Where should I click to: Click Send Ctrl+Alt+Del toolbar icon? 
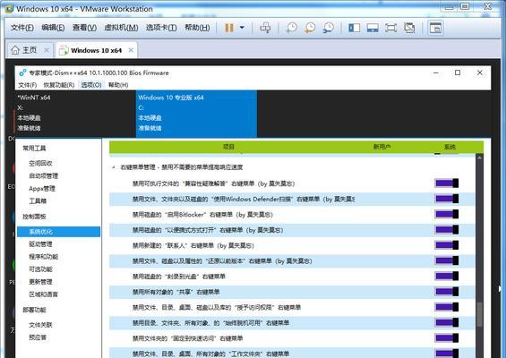coord(265,28)
